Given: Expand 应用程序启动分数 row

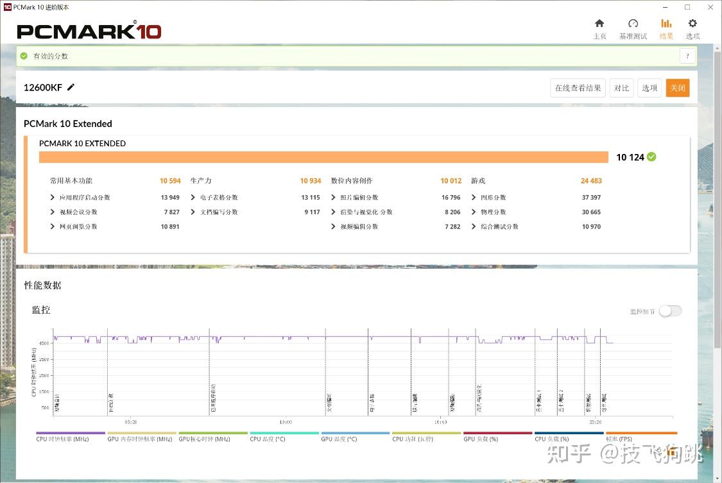Looking at the screenshot, I should pyautogui.click(x=52, y=198).
